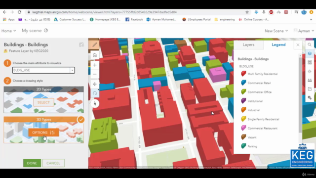Switch to the Layers tab
This screenshot has width=316, height=178.
point(248,45)
